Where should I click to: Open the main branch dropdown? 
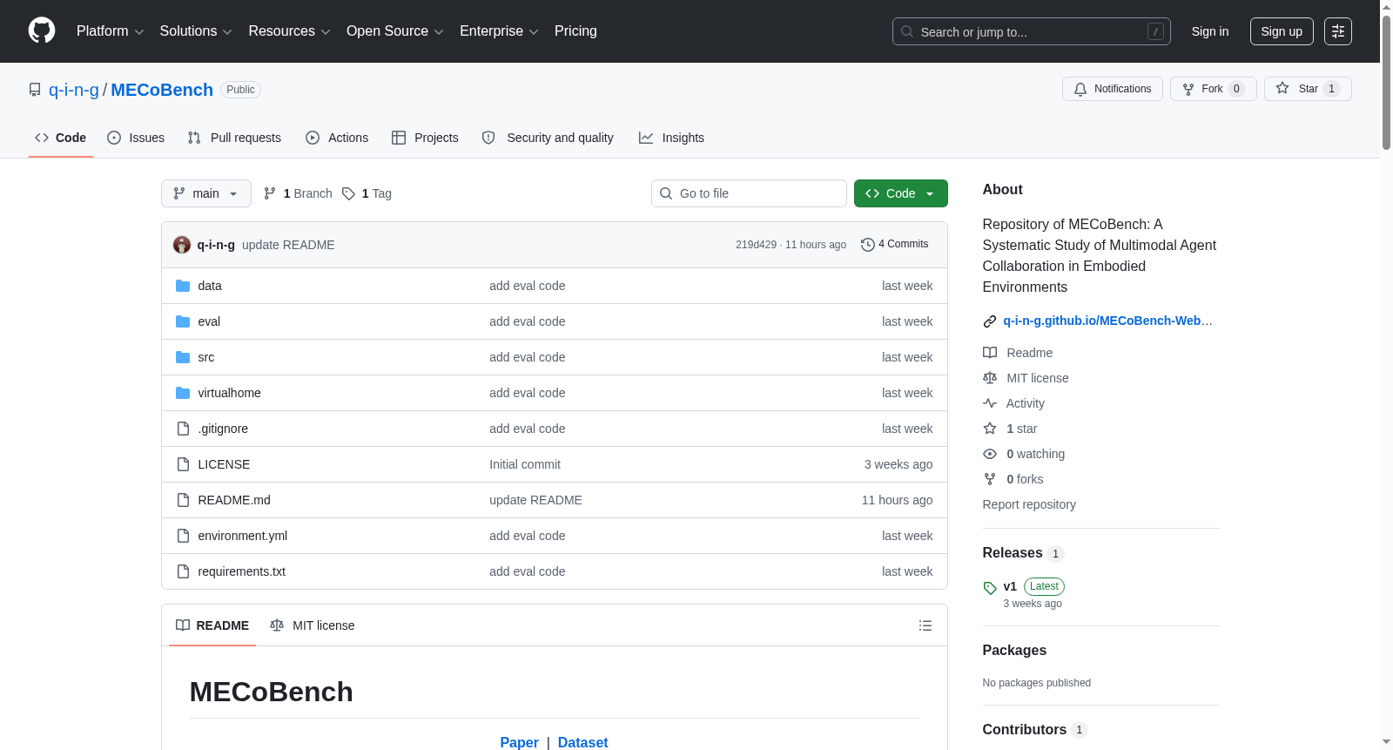point(206,193)
